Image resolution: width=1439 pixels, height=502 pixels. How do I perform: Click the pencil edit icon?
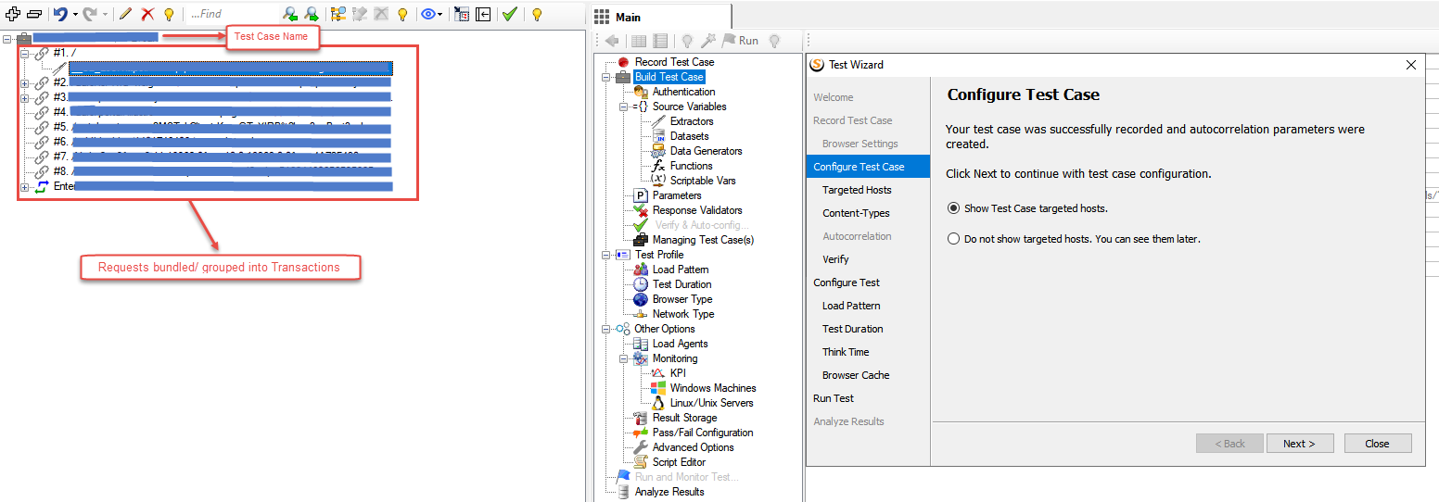tap(125, 14)
